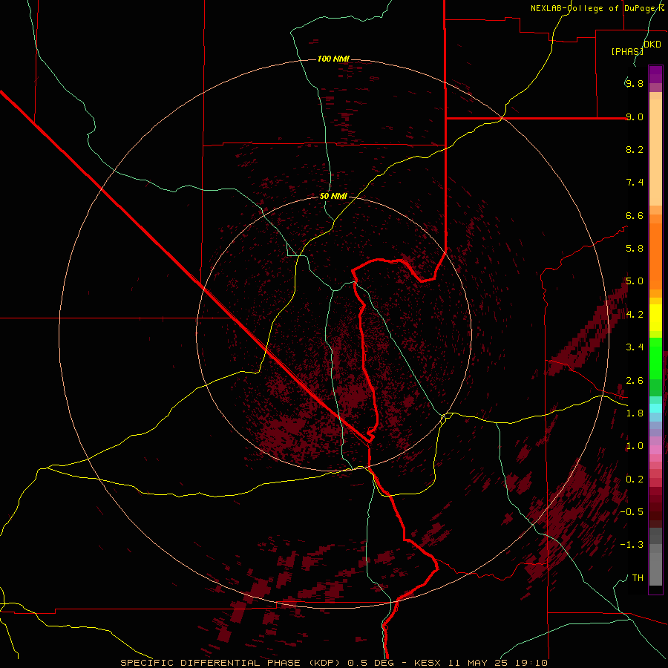Click the 3.4 value on the color scale

(x=635, y=347)
